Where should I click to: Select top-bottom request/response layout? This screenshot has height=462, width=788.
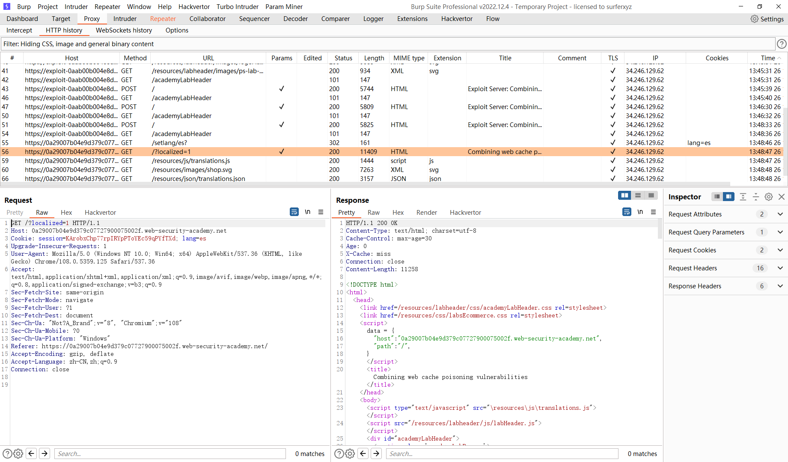[x=638, y=195]
